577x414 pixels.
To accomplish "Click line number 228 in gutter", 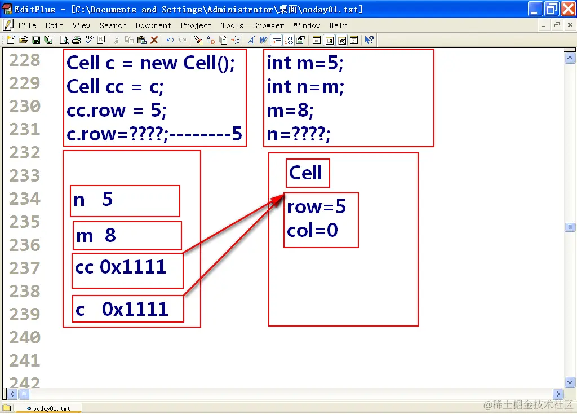I will tap(25, 60).
